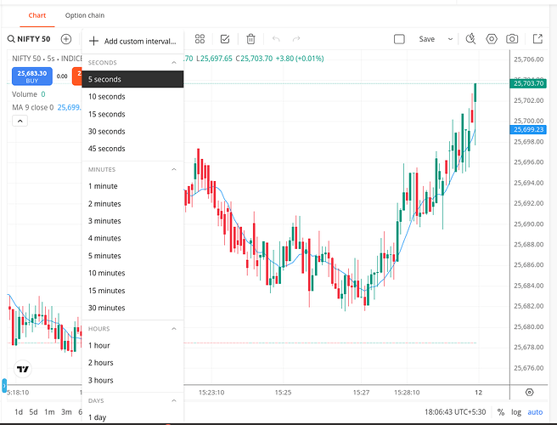557x425 pixels.
Task: Click the quick search icon in toolbar
Action: [x=471, y=39]
